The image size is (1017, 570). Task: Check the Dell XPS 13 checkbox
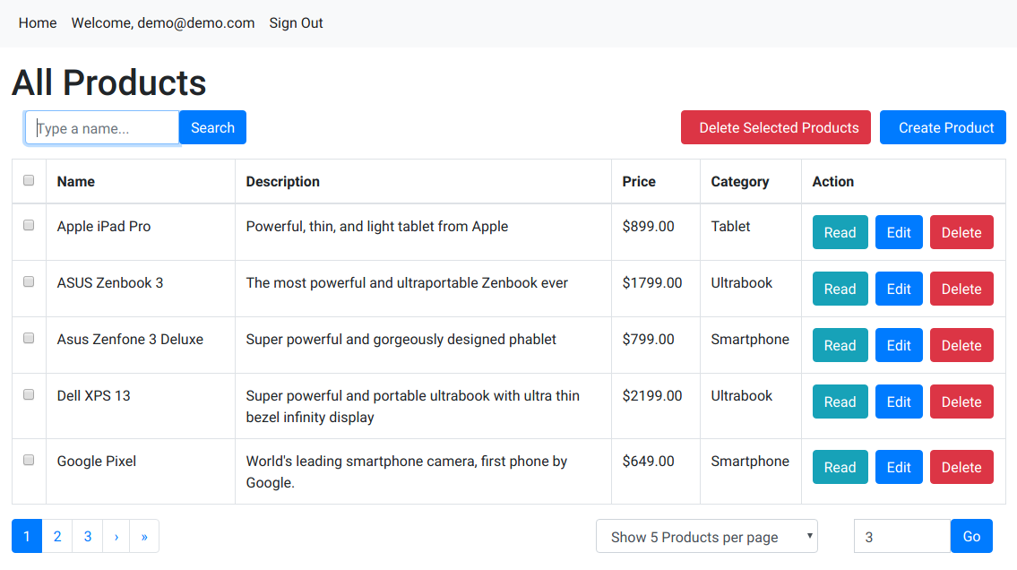[29, 394]
